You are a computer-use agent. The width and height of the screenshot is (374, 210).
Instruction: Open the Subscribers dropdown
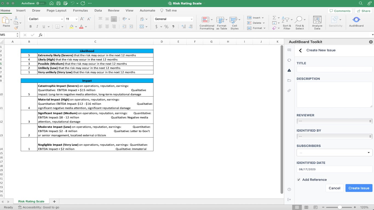click(334, 153)
